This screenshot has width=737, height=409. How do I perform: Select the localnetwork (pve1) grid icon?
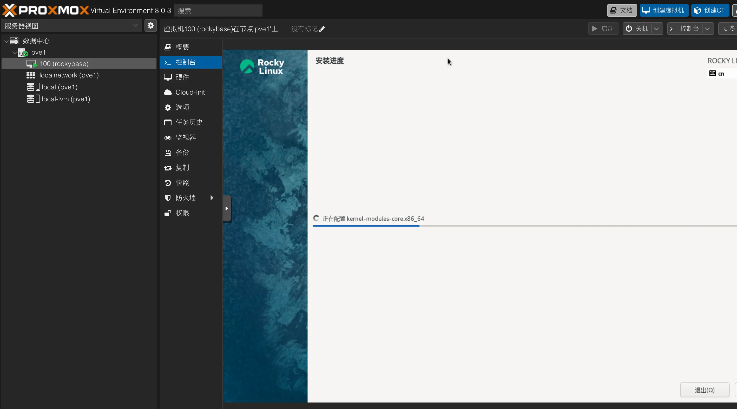(31, 75)
